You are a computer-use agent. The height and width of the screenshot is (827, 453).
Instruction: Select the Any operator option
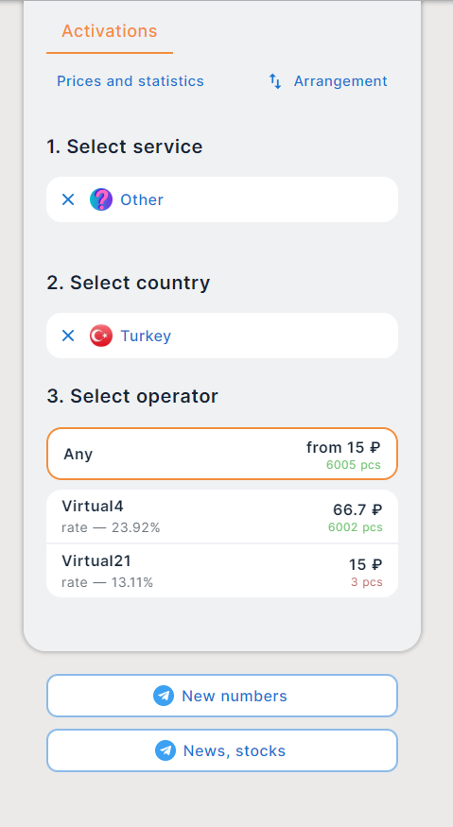pyautogui.click(x=222, y=454)
